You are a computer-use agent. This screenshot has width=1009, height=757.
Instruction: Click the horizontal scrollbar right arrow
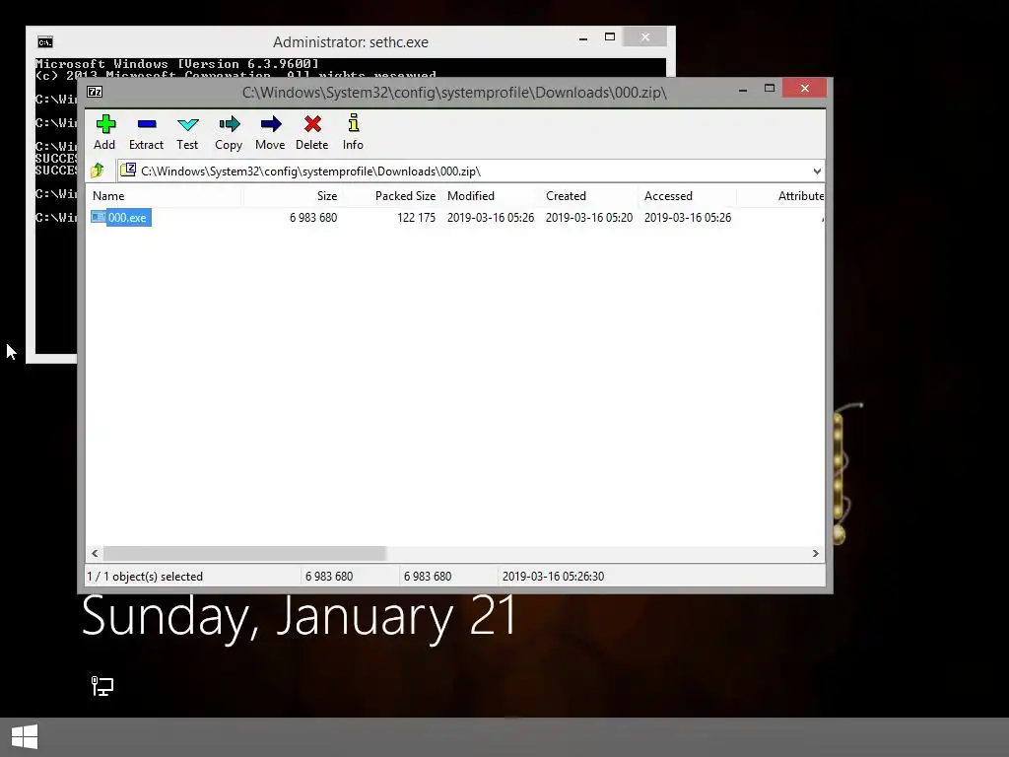coord(815,554)
